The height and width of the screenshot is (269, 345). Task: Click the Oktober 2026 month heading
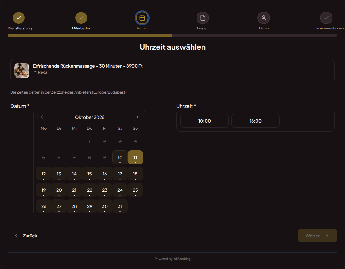click(90, 117)
